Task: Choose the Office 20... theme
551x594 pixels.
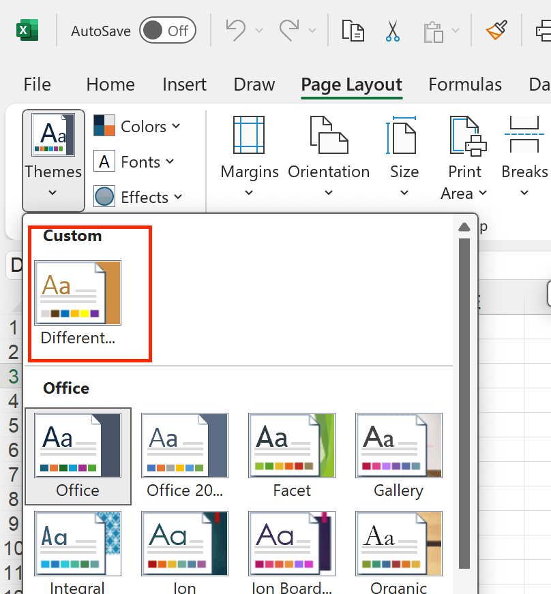Action: pyautogui.click(x=185, y=456)
